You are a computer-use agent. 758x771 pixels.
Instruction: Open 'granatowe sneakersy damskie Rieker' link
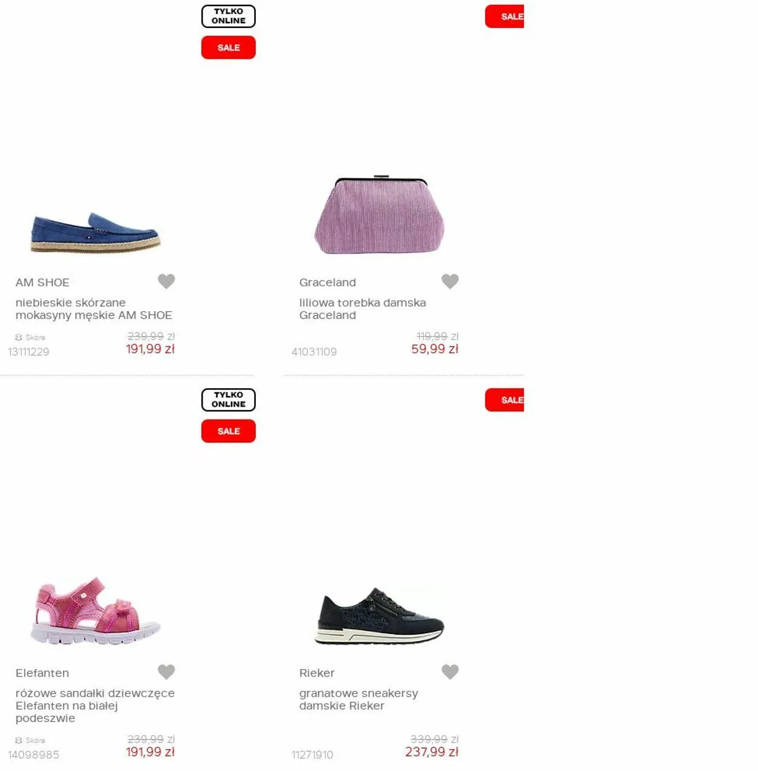pyautogui.click(x=358, y=699)
